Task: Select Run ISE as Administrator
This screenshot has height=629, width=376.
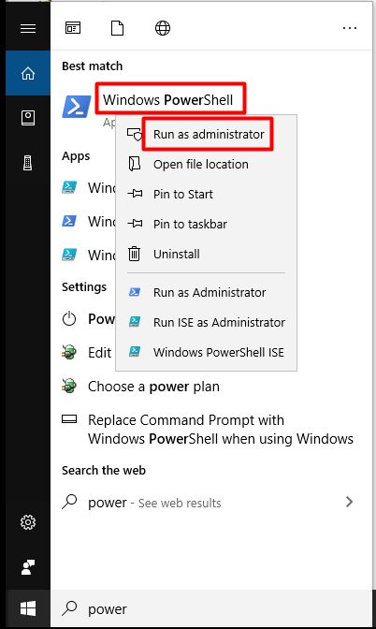Action: 219,322
